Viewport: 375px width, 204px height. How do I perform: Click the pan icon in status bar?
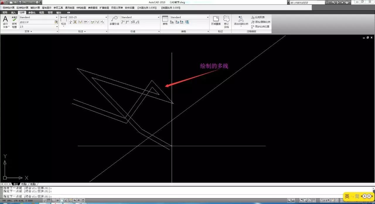tap(301, 200)
